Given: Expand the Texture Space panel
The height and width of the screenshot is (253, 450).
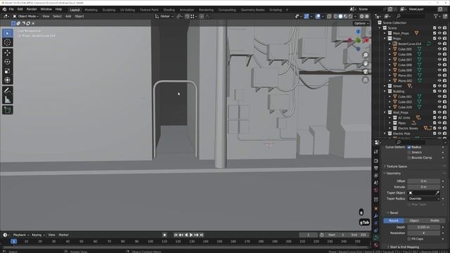Looking at the screenshot, I should (397, 167).
